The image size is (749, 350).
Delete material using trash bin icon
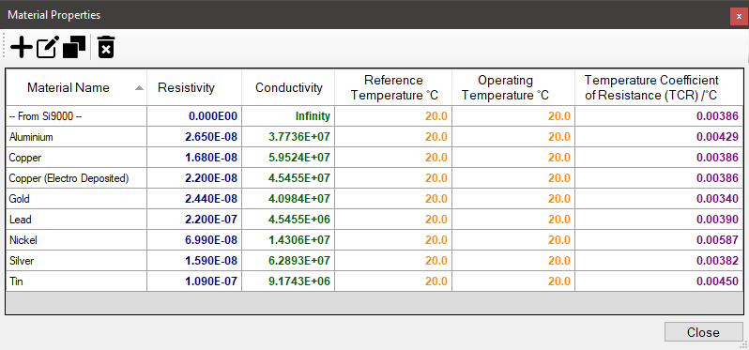coord(106,47)
